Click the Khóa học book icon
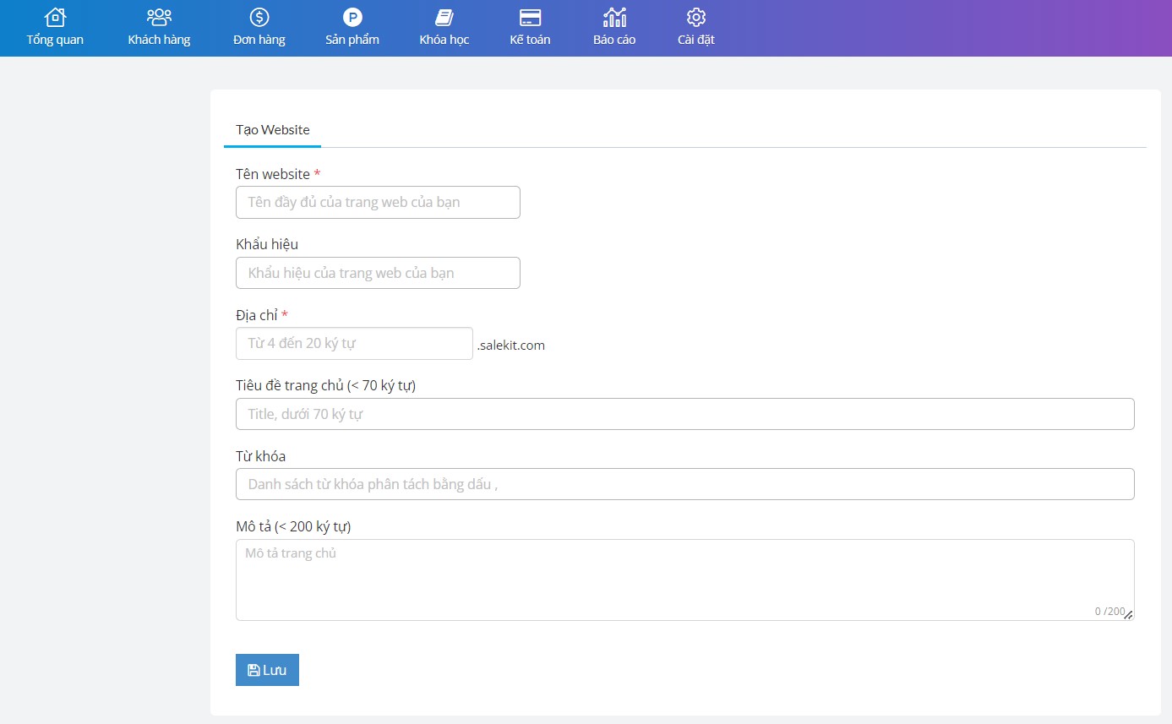The height and width of the screenshot is (724, 1172). pos(444,17)
